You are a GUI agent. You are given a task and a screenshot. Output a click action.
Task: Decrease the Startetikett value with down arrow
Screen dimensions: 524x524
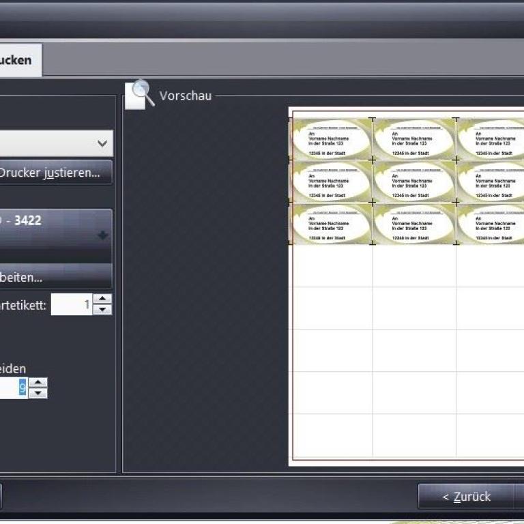102,310
